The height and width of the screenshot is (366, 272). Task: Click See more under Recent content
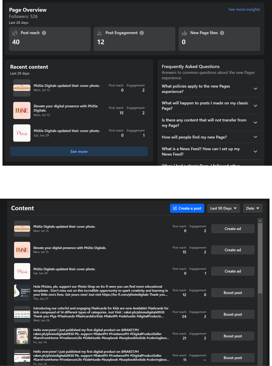(79, 152)
